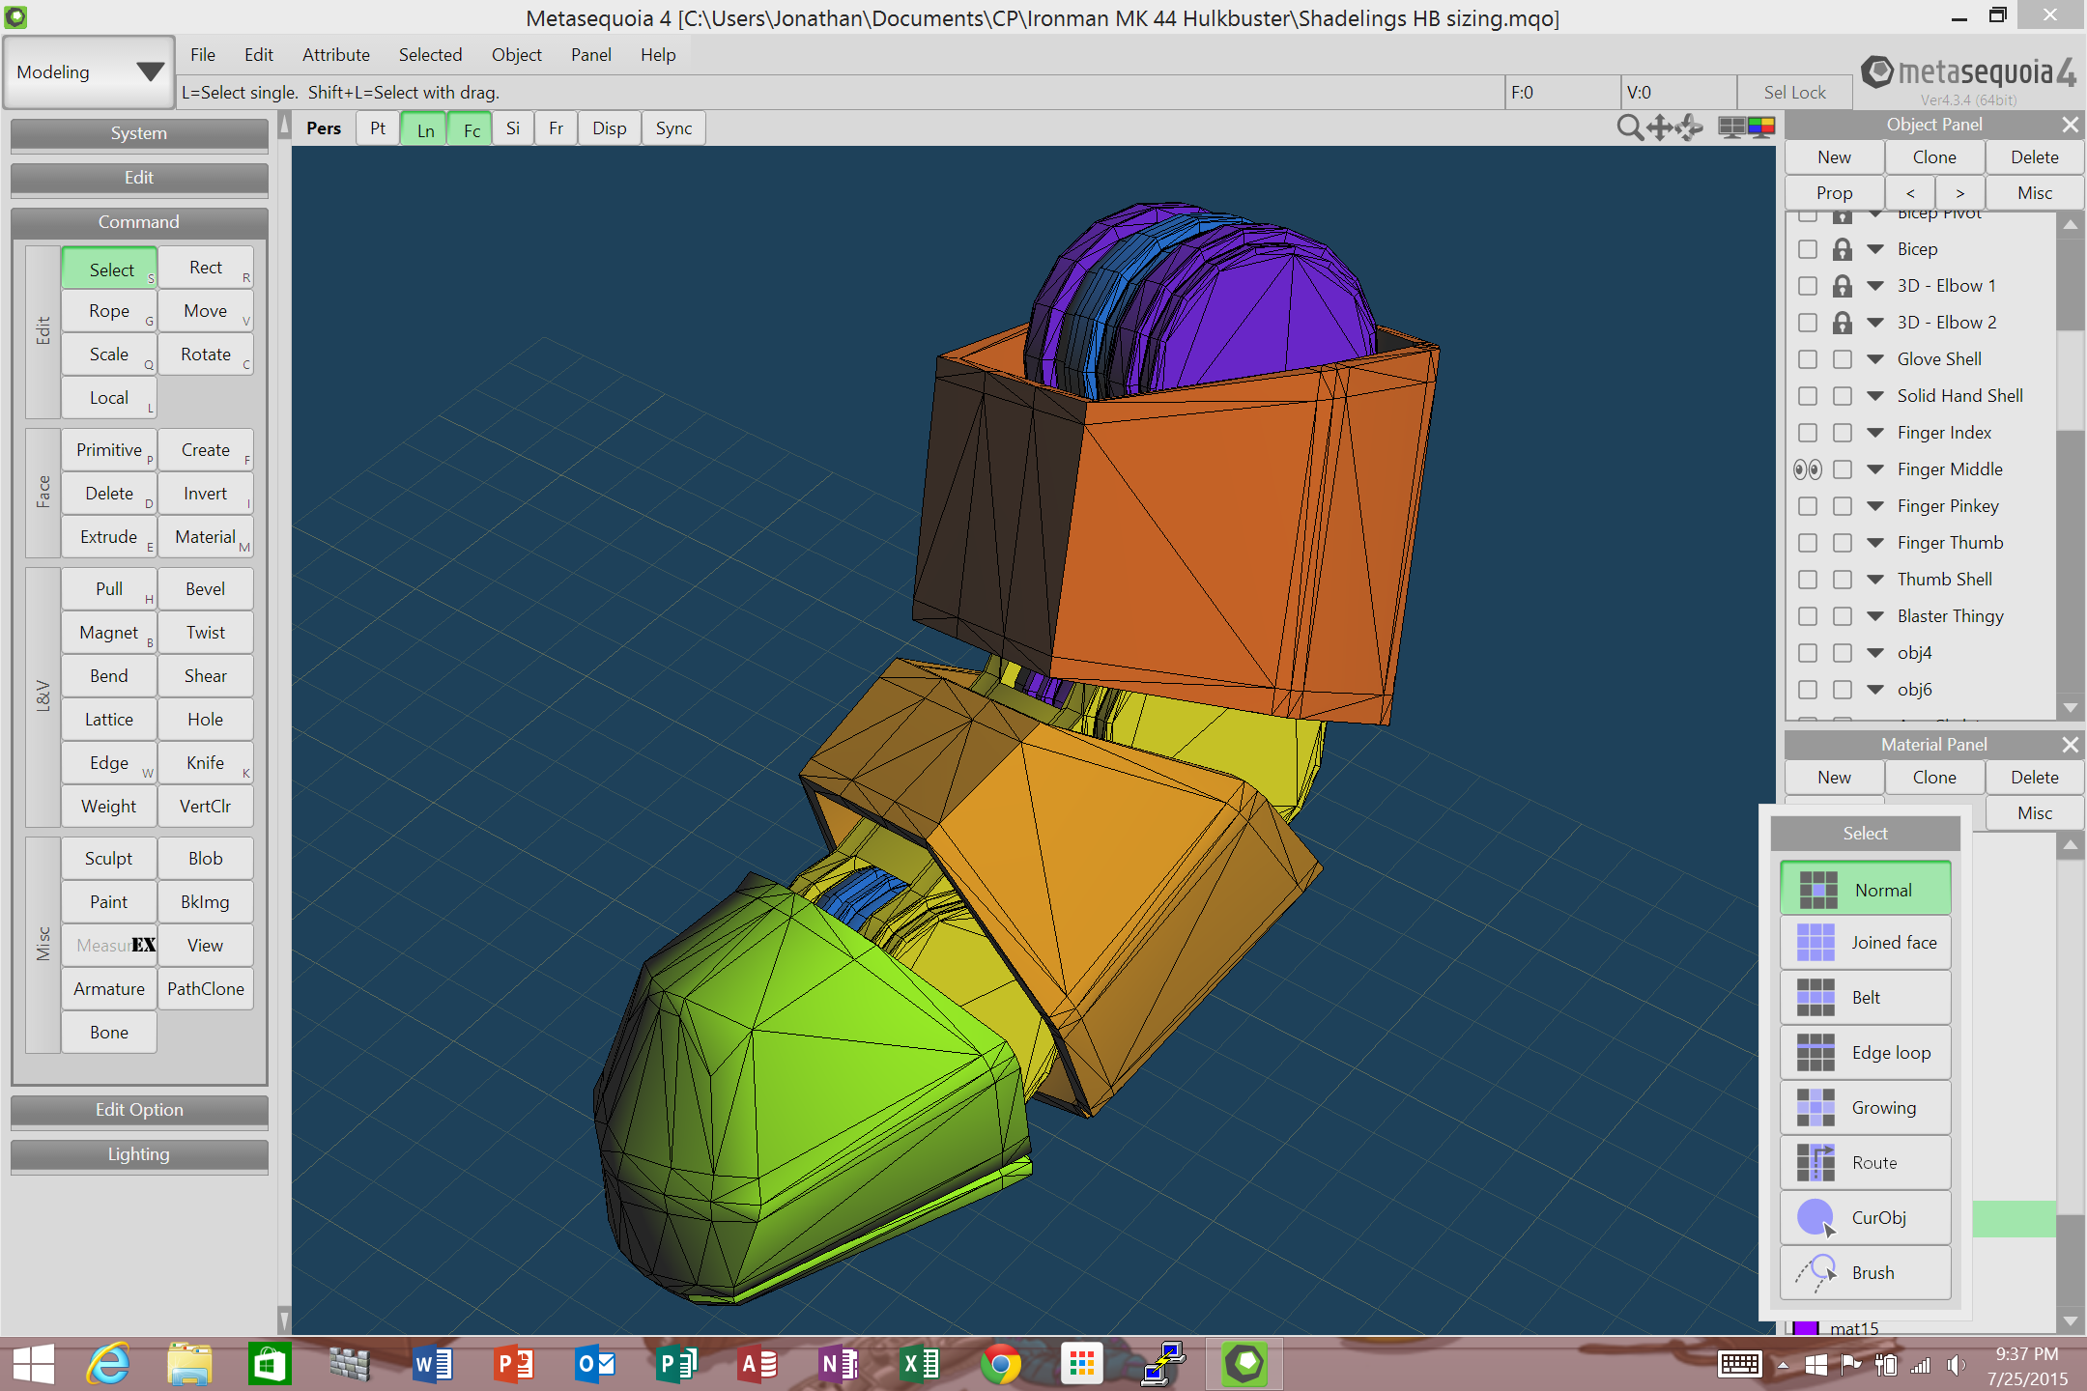Toggle visibility of Finger Middle object
The image size is (2087, 1391).
[1807, 469]
